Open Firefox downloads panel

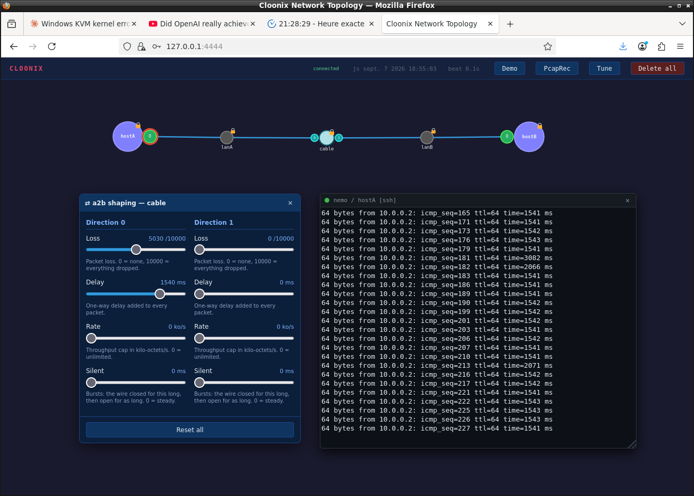click(623, 46)
